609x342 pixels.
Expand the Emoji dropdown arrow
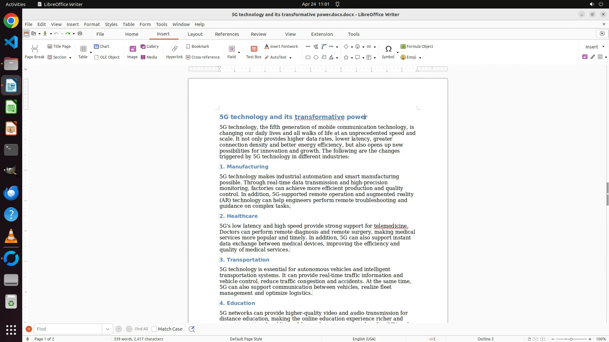tap(420, 58)
